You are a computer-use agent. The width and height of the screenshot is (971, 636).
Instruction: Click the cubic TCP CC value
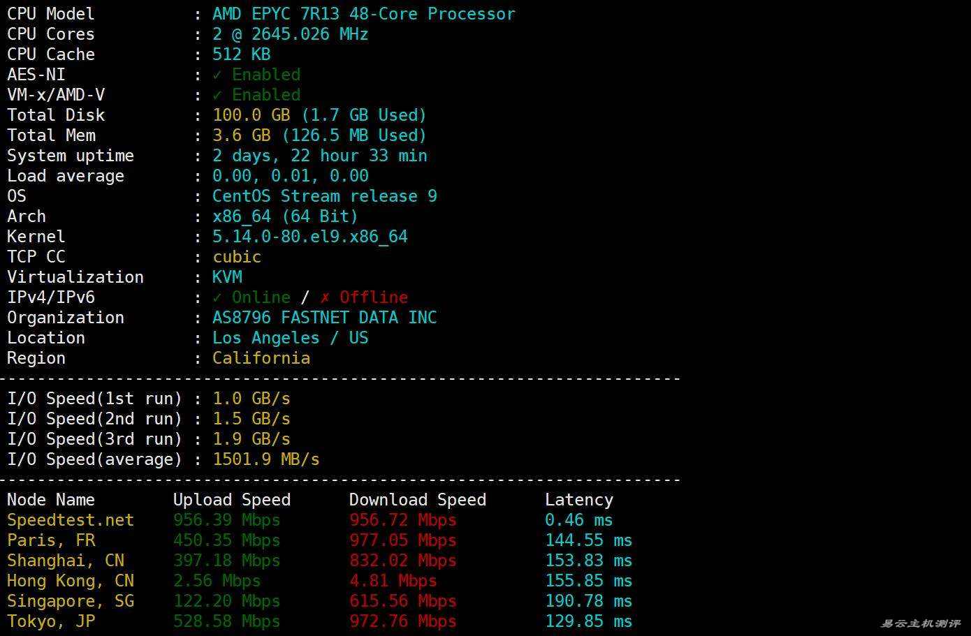click(x=237, y=257)
